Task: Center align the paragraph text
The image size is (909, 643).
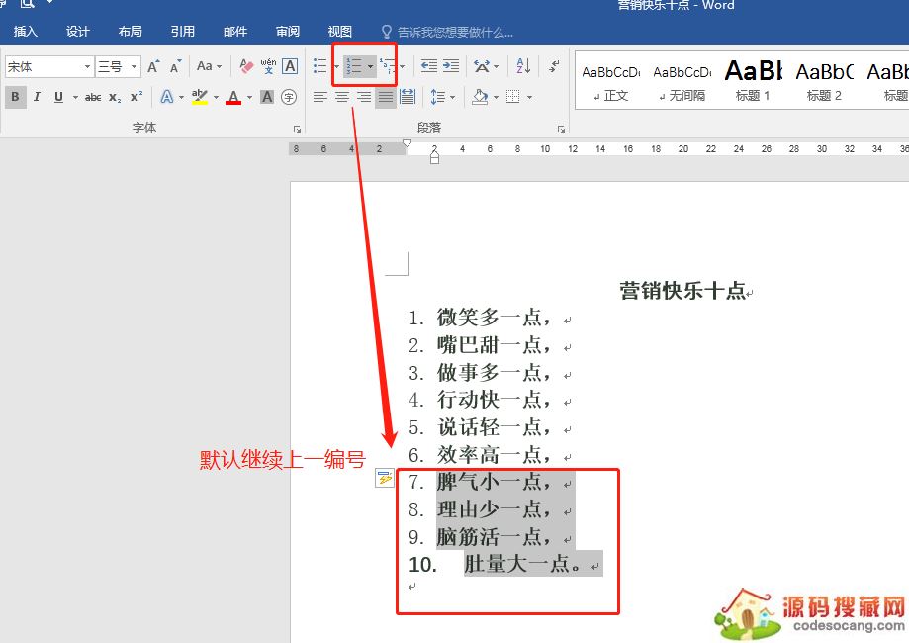Action: point(342,97)
